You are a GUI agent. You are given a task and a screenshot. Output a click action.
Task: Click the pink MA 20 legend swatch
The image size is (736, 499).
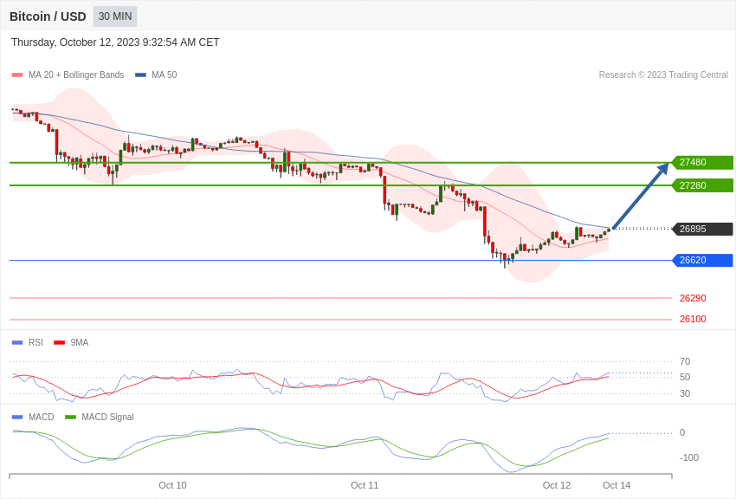(17, 75)
